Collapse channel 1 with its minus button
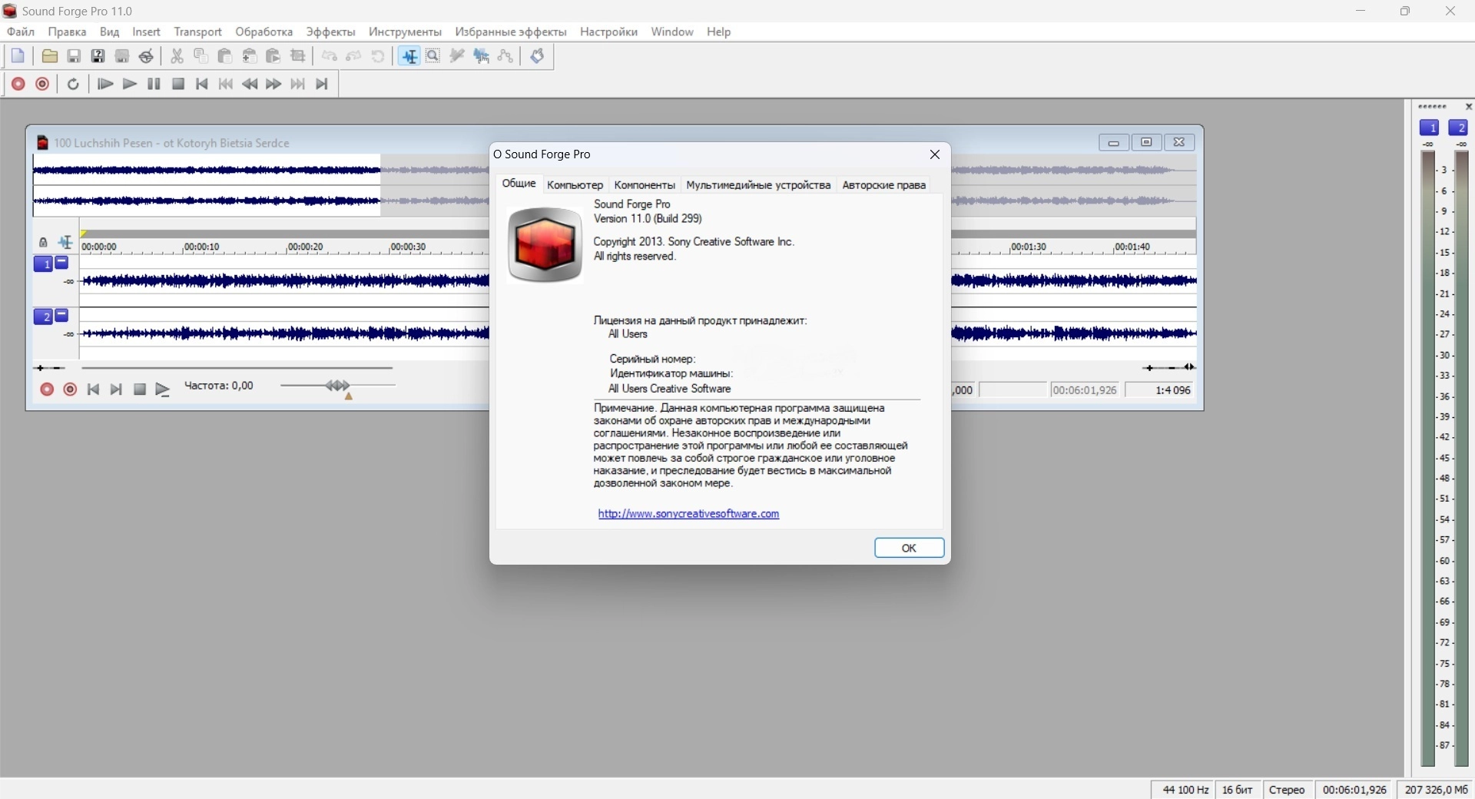 click(62, 263)
